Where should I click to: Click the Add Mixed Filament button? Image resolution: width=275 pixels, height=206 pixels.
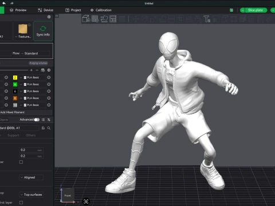point(26,112)
